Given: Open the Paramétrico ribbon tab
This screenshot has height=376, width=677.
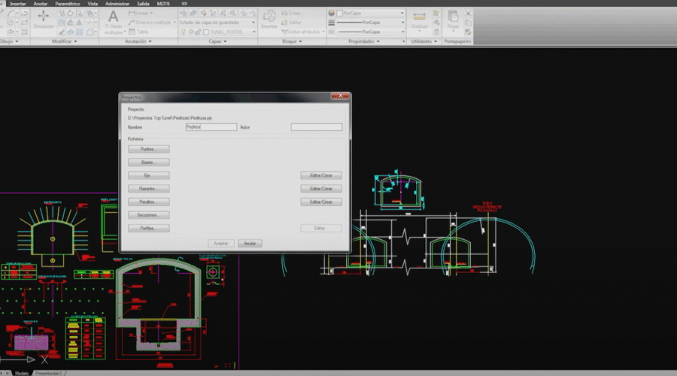Looking at the screenshot, I should 66,4.
